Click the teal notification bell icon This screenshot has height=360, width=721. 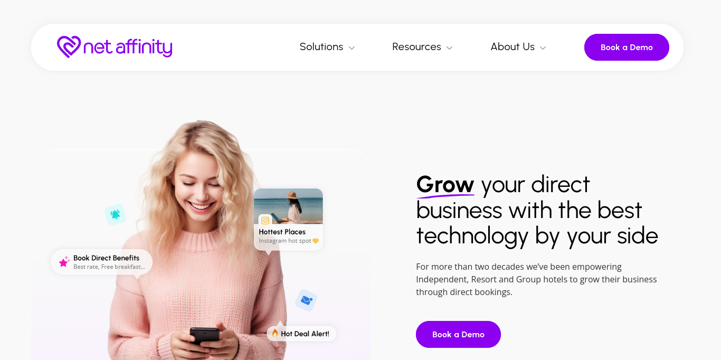tap(115, 215)
